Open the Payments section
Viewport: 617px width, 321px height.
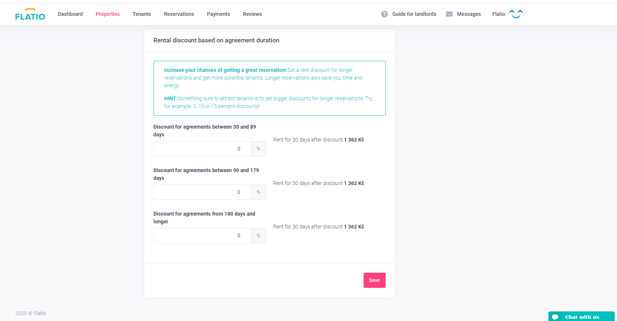coord(218,14)
